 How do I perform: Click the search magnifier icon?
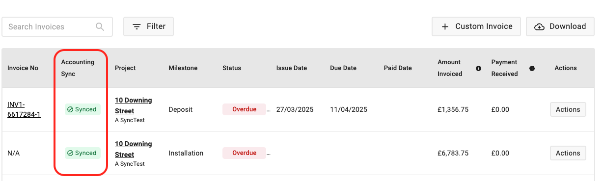click(x=100, y=26)
